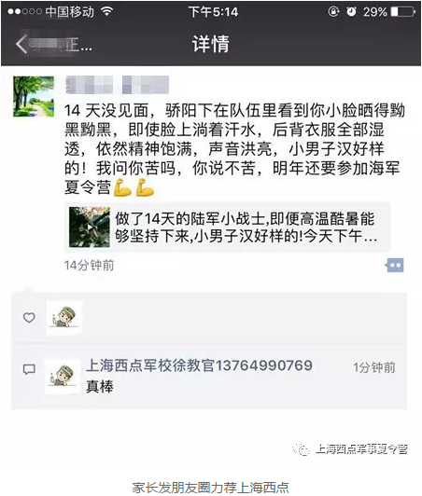Open the poster's landscape avatar

point(34,96)
